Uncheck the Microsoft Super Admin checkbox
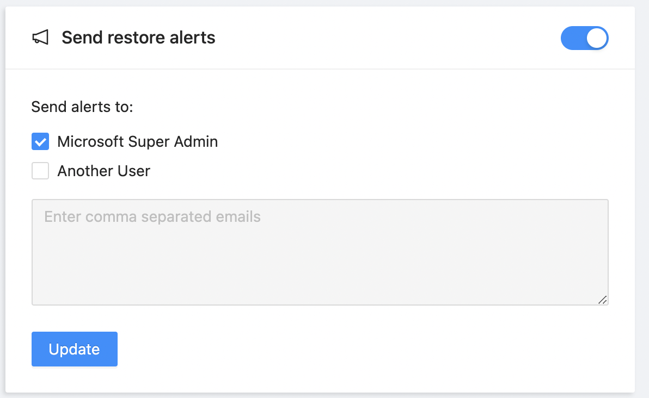 click(x=40, y=142)
